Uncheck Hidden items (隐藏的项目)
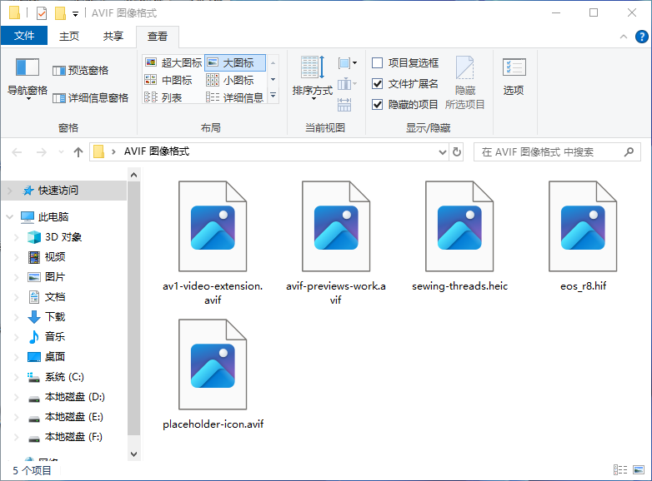The image size is (652, 481). coord(405,105)
